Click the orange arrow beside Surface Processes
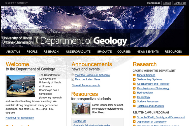The width and height of the screenshot is (189, 126). pos(134,102)
